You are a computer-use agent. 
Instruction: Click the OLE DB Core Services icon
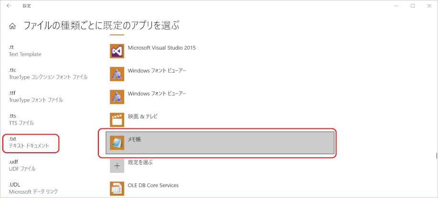[117, 188]
